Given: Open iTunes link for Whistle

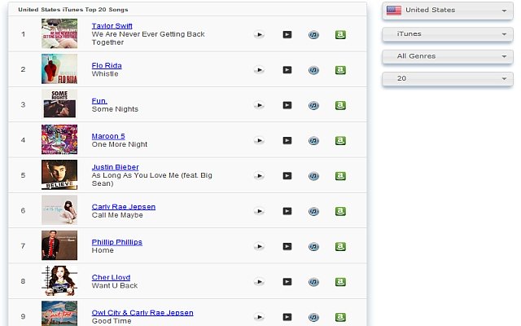Looking at the screenshot, I should 313,70.
